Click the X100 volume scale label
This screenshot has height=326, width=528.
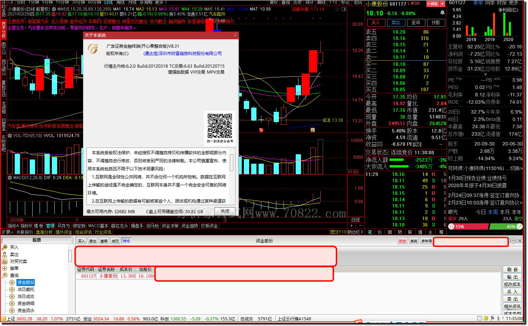click(x=353, y=172)
